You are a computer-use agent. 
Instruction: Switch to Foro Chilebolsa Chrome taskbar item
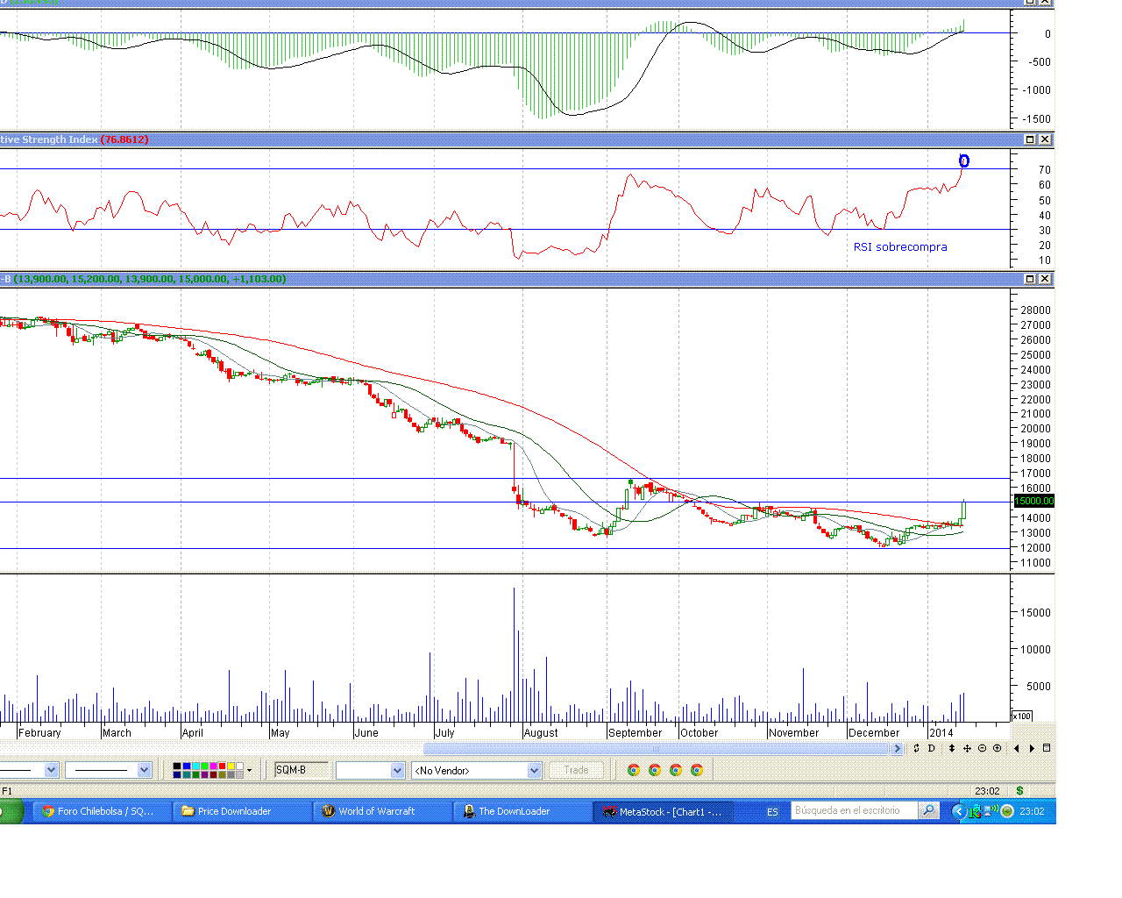click(98, 811)
